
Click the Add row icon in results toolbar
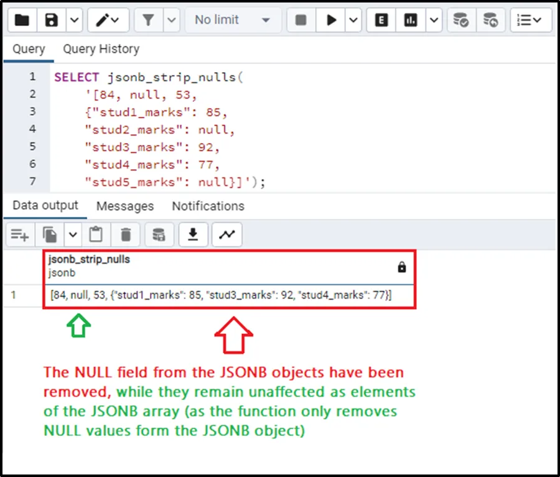point(20,234)
